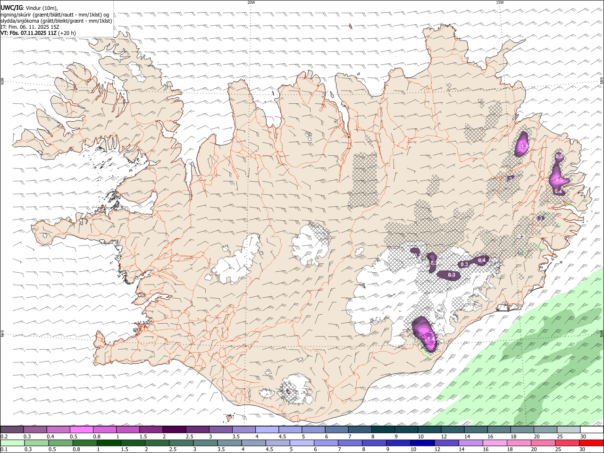Click the "rigning/skúrir (grænt/blátt/rautt - mm/1klst) og" line

55,14
